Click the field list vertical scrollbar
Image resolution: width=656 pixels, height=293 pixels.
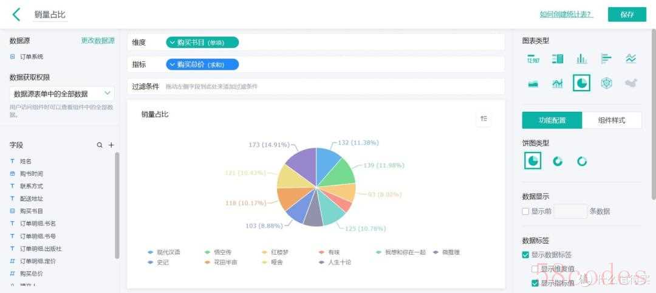tap(117, 205)
